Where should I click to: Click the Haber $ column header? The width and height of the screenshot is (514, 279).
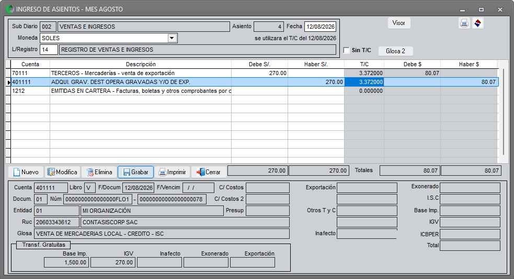(x=469, y=64)
